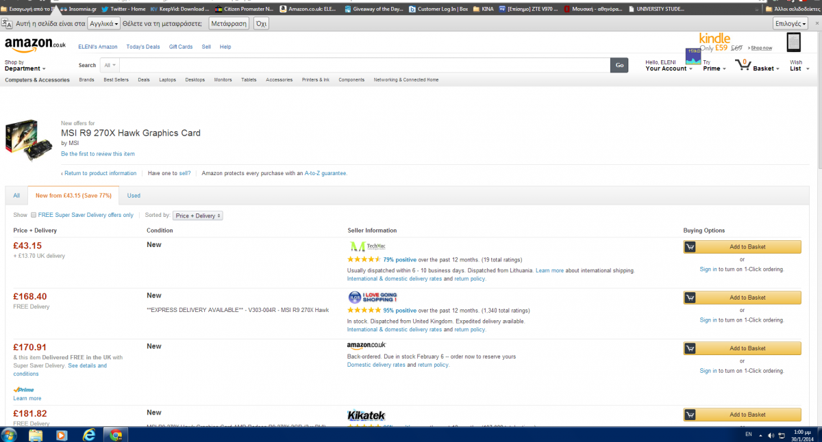Select the New from £43.15 tab

pos(73,195)
